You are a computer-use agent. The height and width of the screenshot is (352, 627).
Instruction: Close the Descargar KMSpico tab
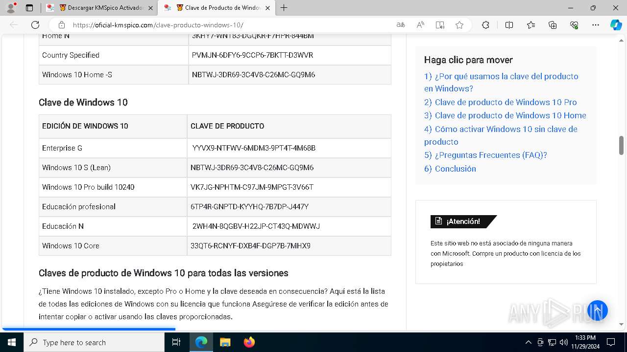150,8
